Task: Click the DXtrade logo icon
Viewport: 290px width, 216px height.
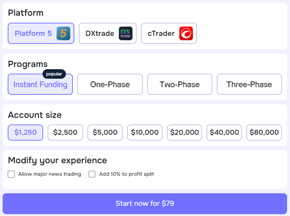Action: (x=126, y=33)
